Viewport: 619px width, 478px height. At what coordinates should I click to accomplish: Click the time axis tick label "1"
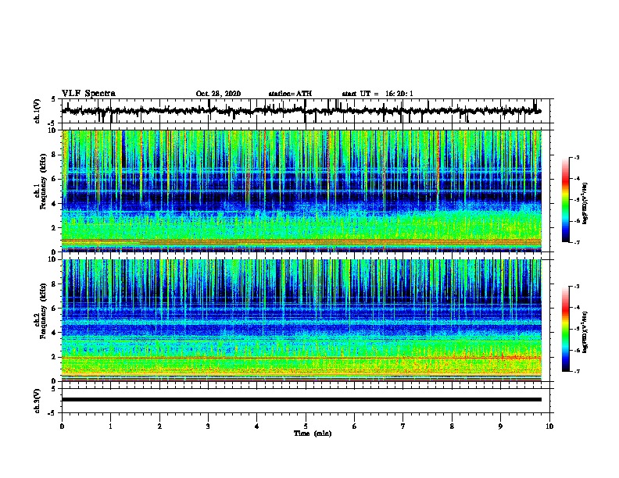tap(110, 426)
